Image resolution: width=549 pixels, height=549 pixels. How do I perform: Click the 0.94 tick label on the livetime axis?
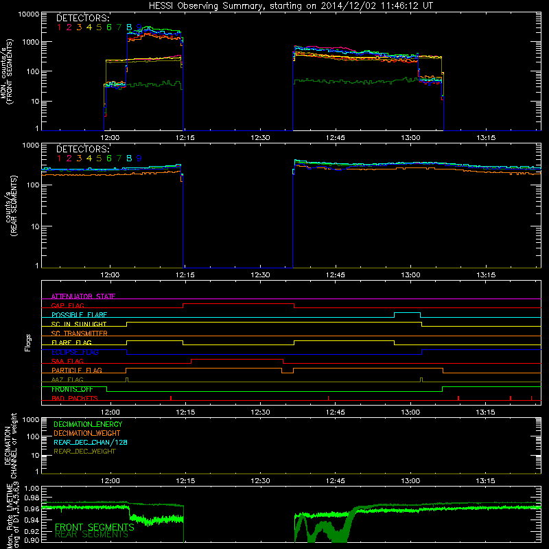click(32, 520)
